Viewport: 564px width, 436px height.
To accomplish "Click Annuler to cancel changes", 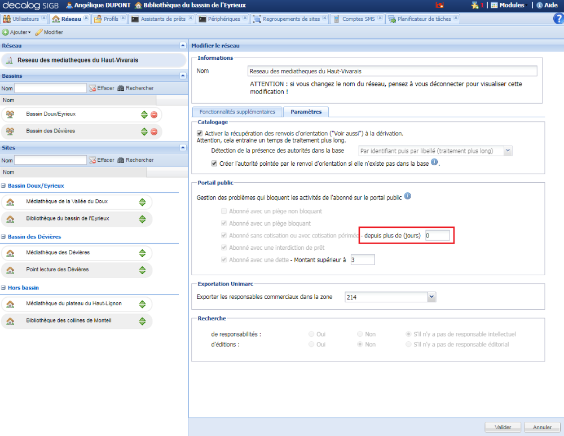I will [541, 427].
